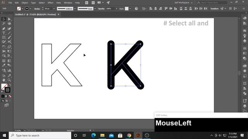Open the Edit menu

coord(17,3)
